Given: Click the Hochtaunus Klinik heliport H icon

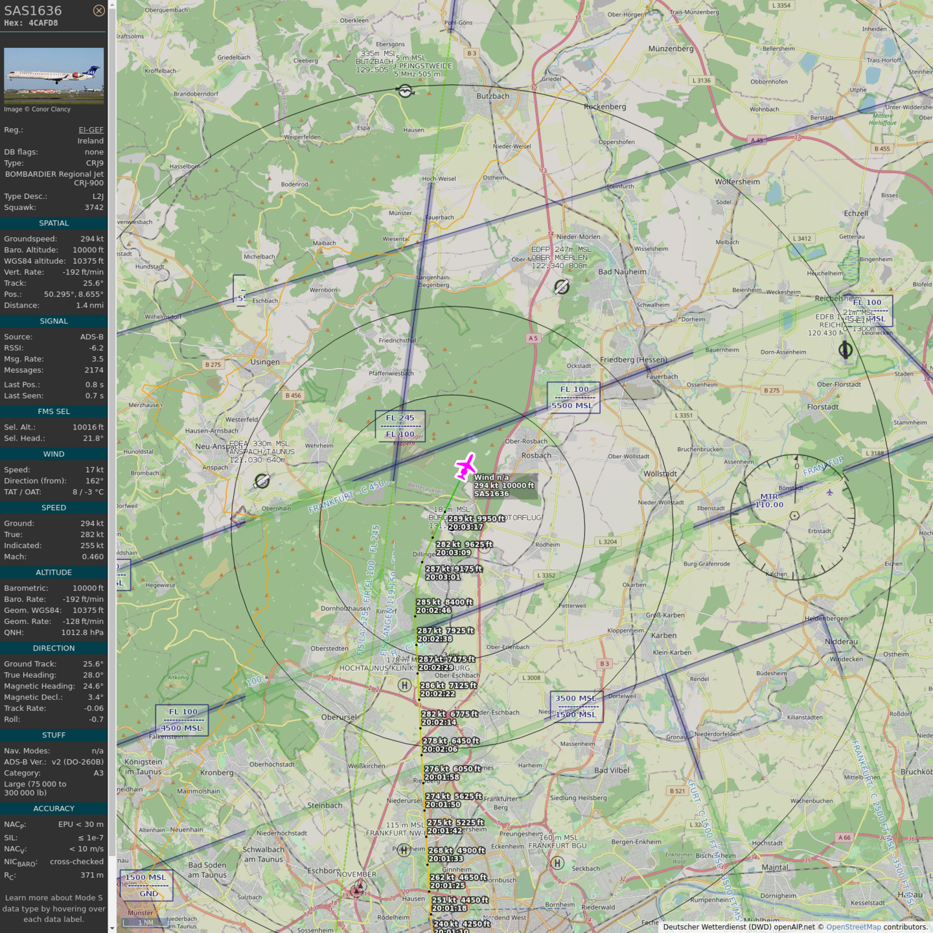Looking at the screenshot, I should tap(404, 685).
